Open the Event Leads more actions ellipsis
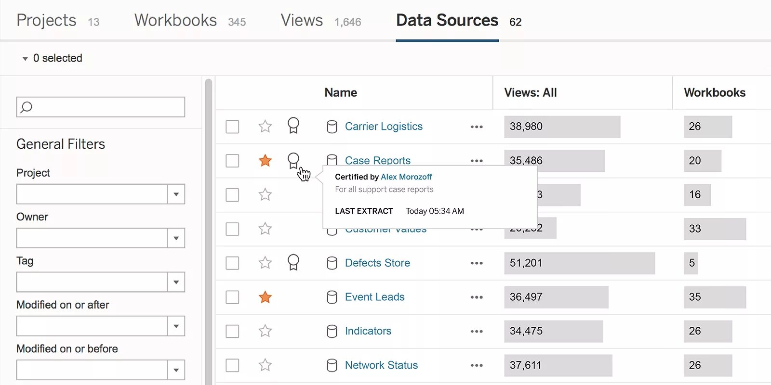This screenshot has width=771, height=385. (477, 297)
